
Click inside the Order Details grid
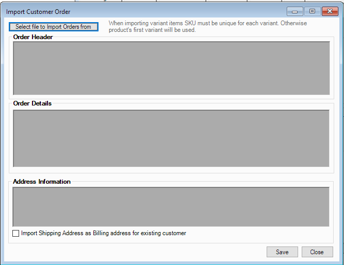pos(171,138)
